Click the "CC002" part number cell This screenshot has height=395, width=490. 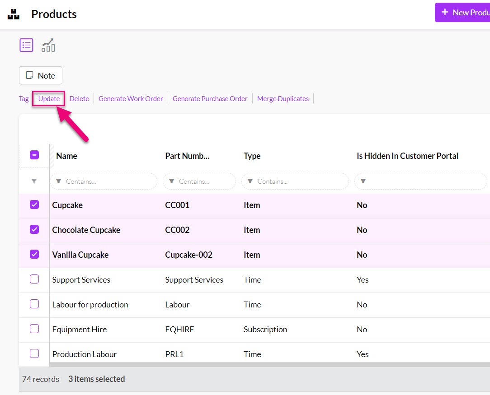177,230
